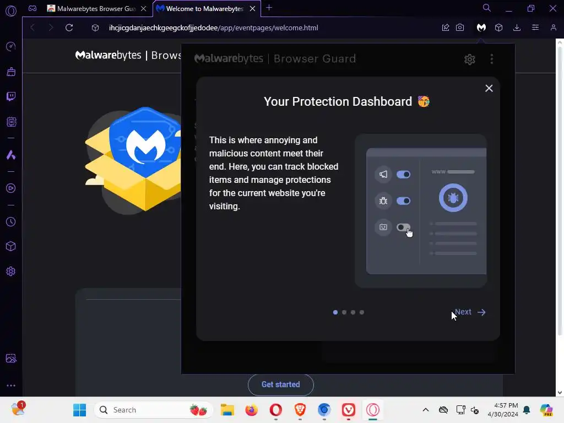Click the extension page cube in address bar
The height and width of the screenshot is (423, 564).
[x=95, y=28]
